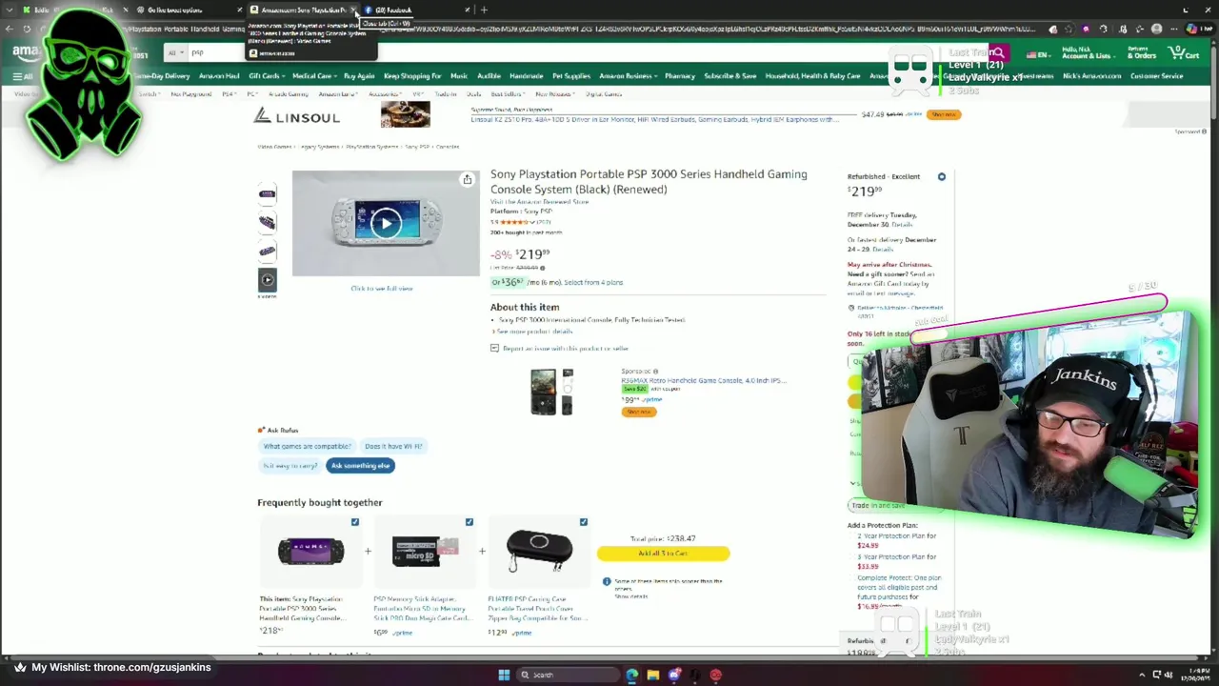Open Buy Again nav link
Screen dimensions: 1219x686
[x=359, y=76]
